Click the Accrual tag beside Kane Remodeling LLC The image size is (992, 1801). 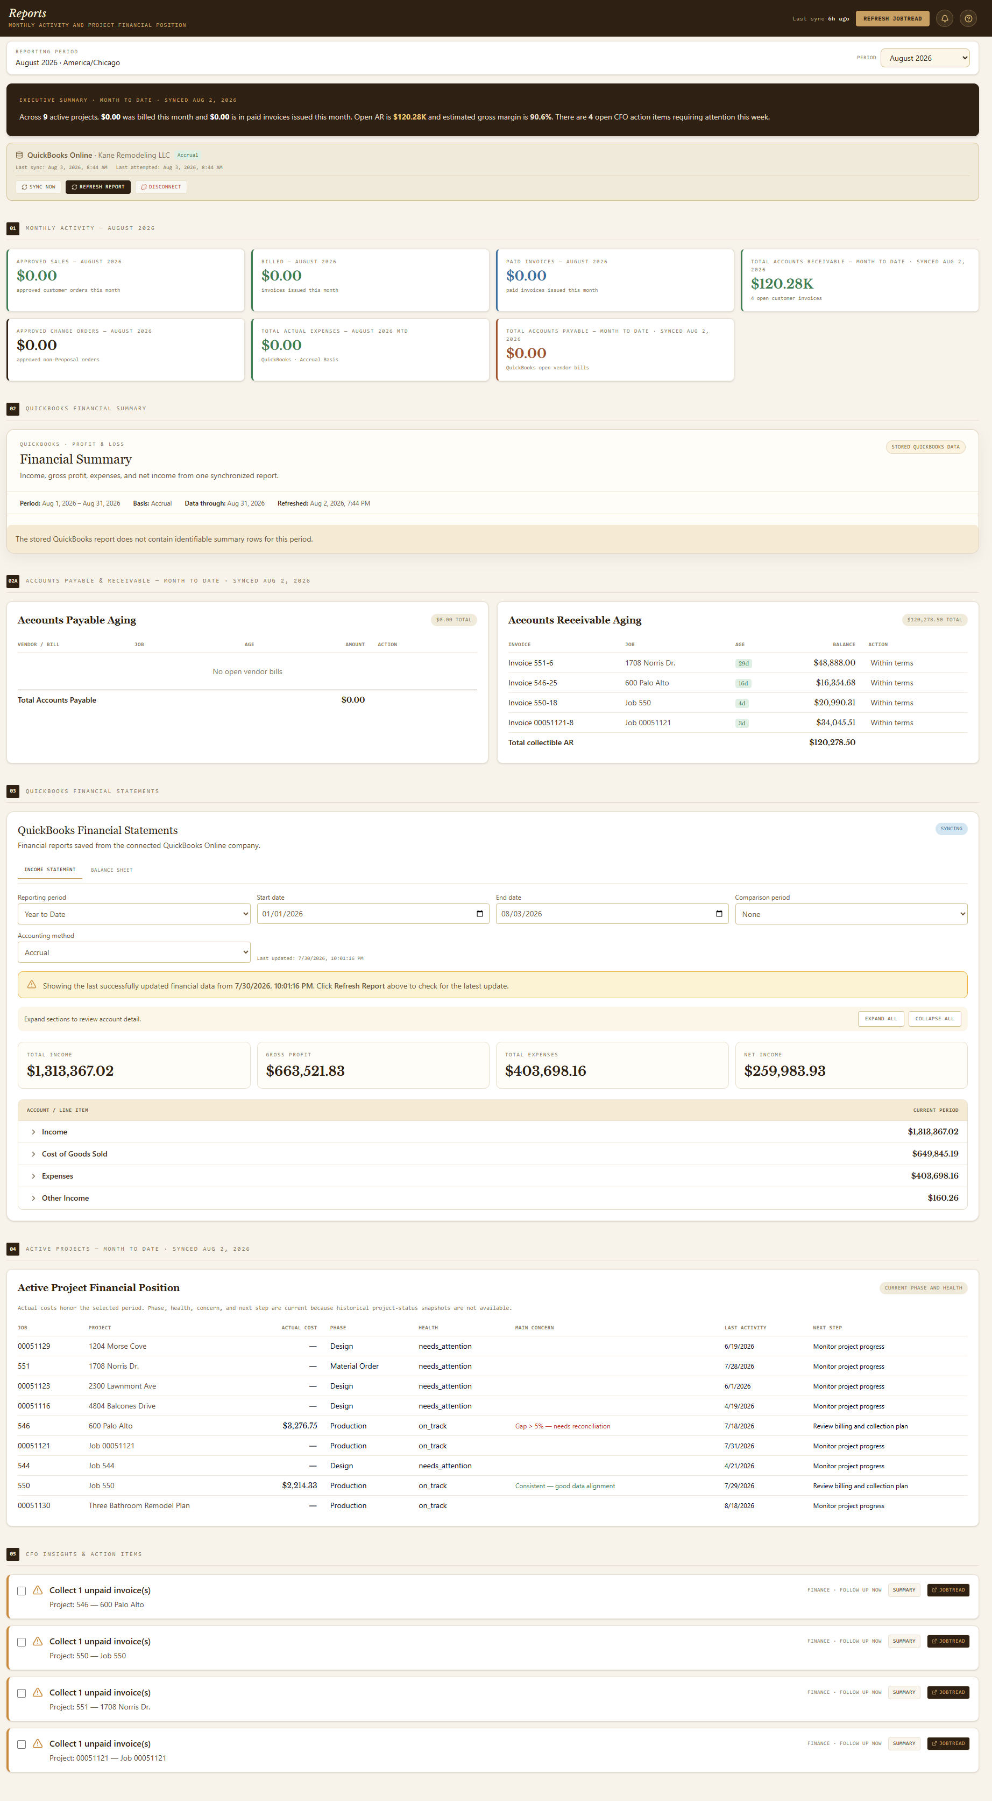tap(187, 155)
